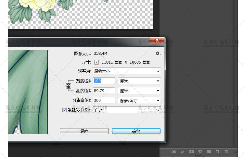The image size is (245, 158).
Task: Uncheck the 重新采样 checkbox
Action: point(64,110)
